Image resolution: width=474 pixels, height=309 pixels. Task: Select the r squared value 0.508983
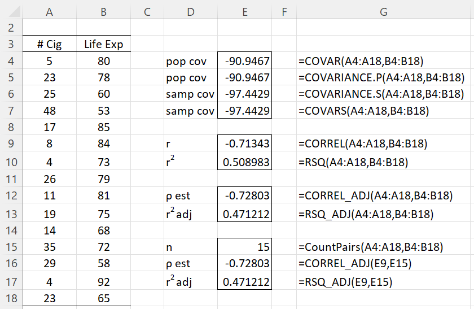click(x=244, y=162)
